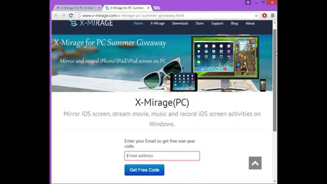Click the vertical scrollbar thumb
The width and height of the screenshot is (327, 184).
pos(275,80)
